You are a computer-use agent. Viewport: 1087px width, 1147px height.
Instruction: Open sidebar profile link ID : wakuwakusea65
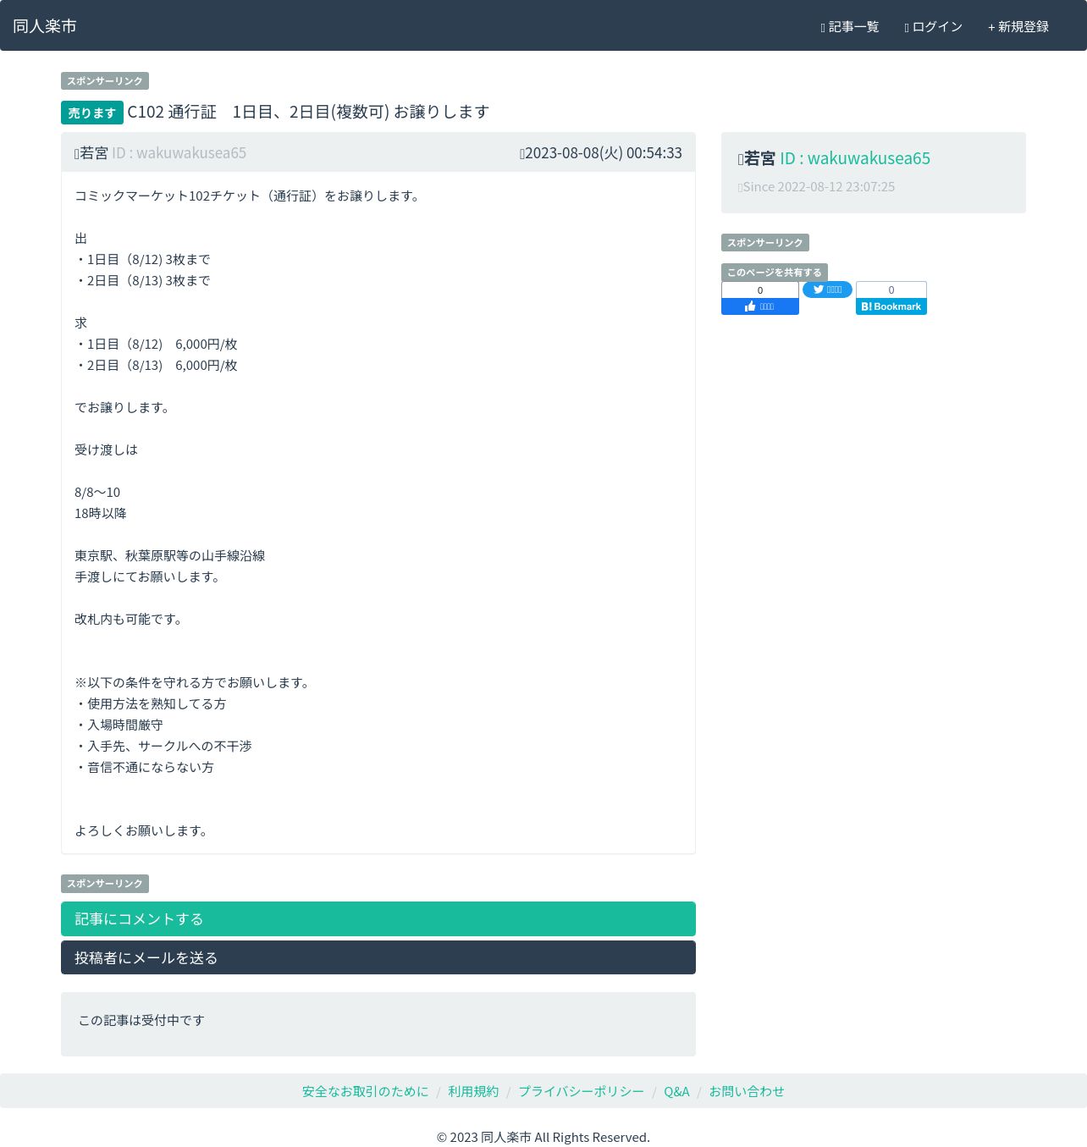click(855, 158)
